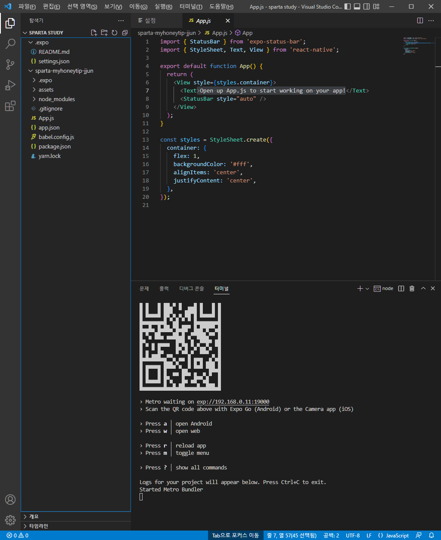Click the editor vertical scrollbar
441x540 pixels.
438,158
